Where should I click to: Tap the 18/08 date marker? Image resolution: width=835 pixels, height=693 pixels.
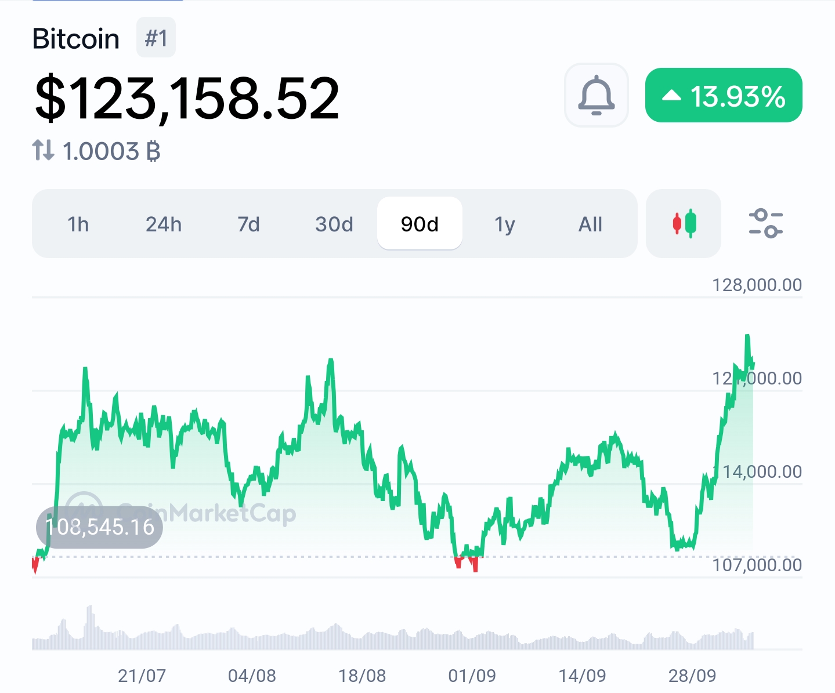coord(362,675)
